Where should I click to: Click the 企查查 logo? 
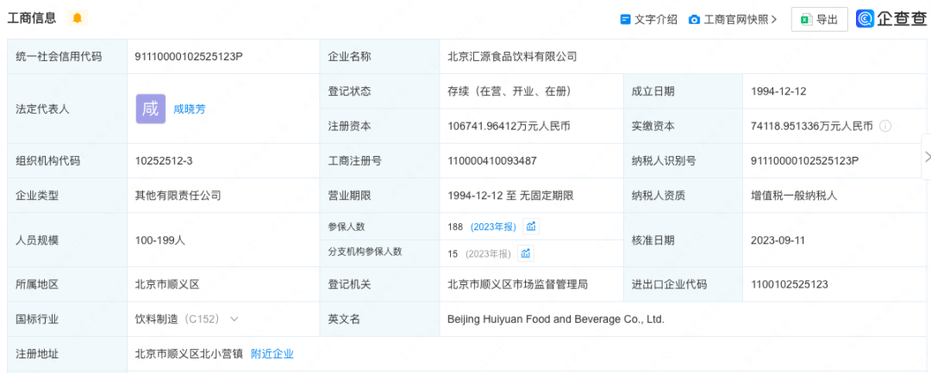coord(890,19)
